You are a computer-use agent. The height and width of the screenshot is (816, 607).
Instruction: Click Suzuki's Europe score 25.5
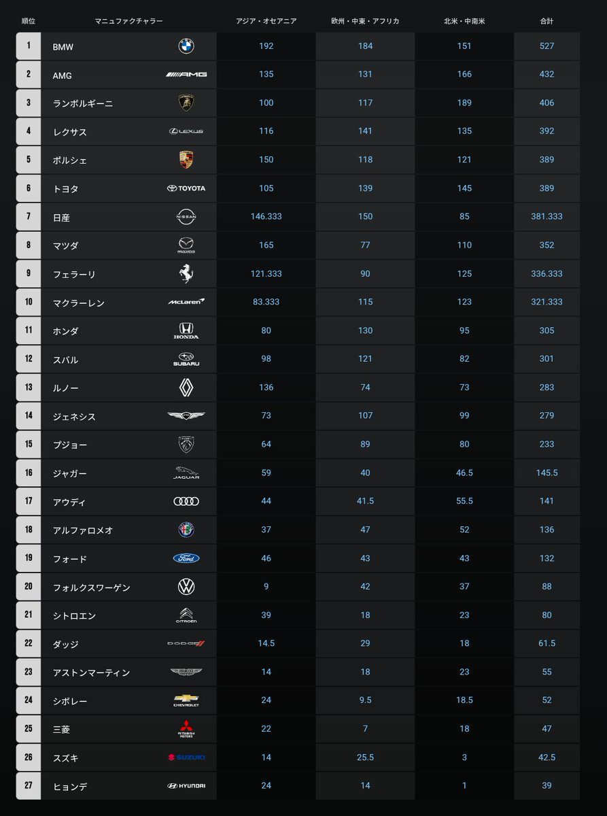365,757
